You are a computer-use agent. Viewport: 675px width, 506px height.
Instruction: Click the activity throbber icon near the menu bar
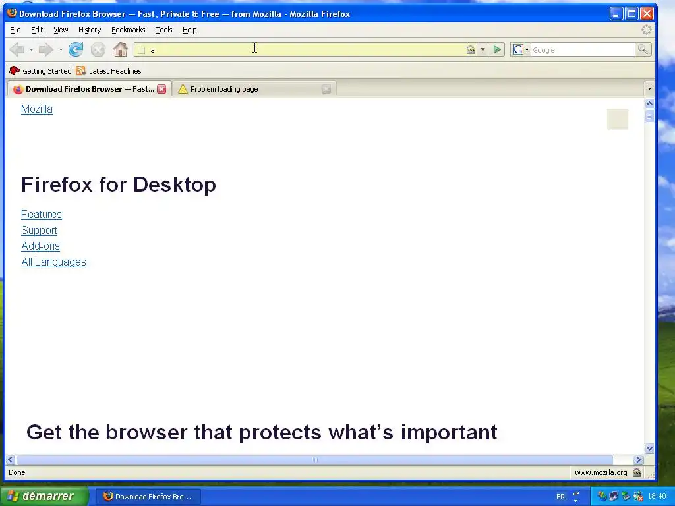[x=646, y=30]
